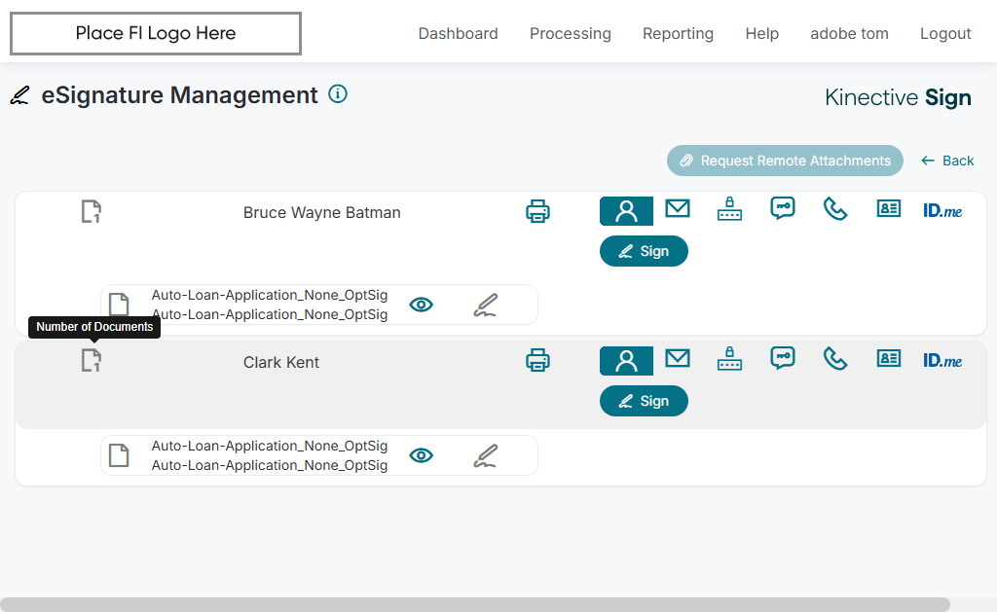Open the eSignature Management info icon
The image size is (997, 612).
[x=338, y=94]
